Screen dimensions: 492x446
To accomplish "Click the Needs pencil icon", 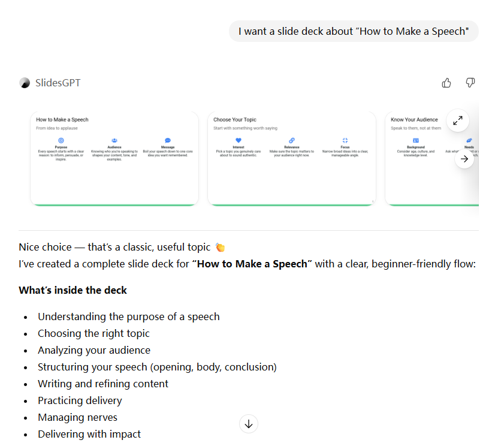I will (x=469, y=140).
